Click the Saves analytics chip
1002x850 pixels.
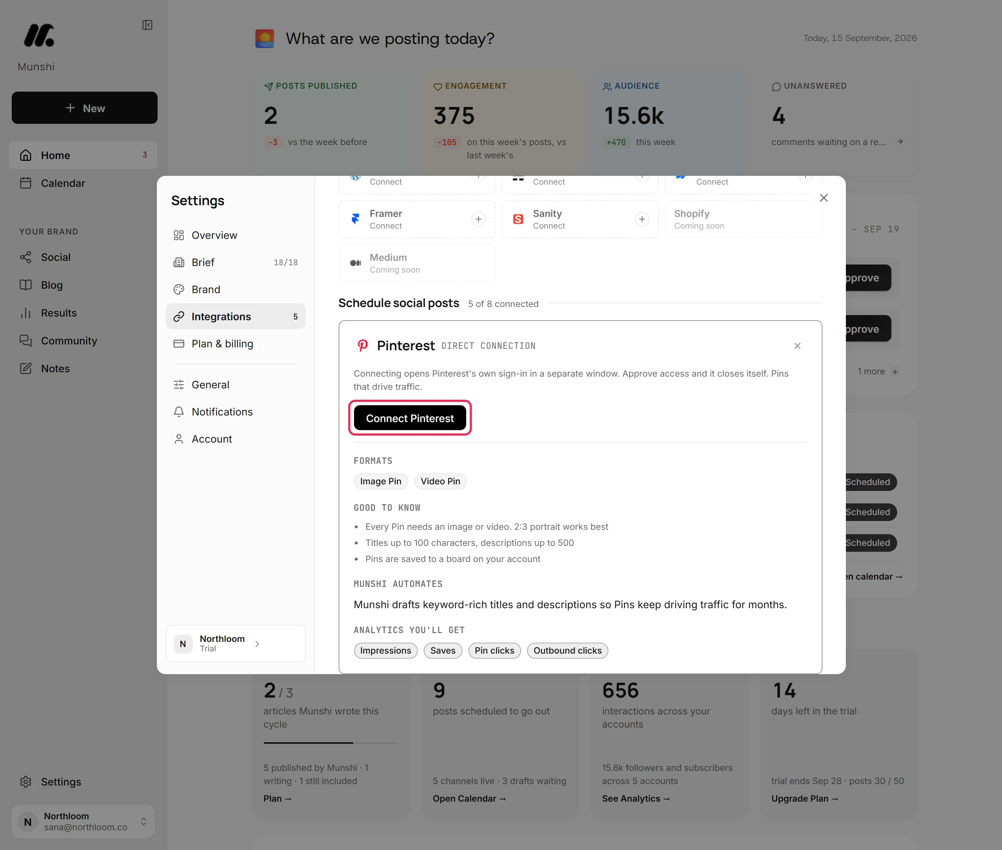coord(443,651)
